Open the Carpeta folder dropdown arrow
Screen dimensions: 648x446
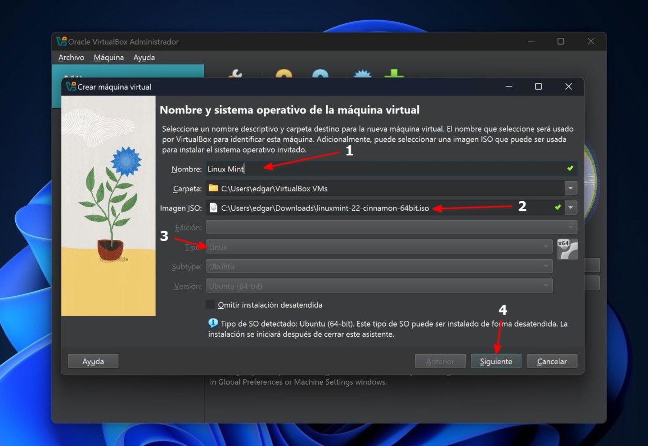click(x=571, y=188)
